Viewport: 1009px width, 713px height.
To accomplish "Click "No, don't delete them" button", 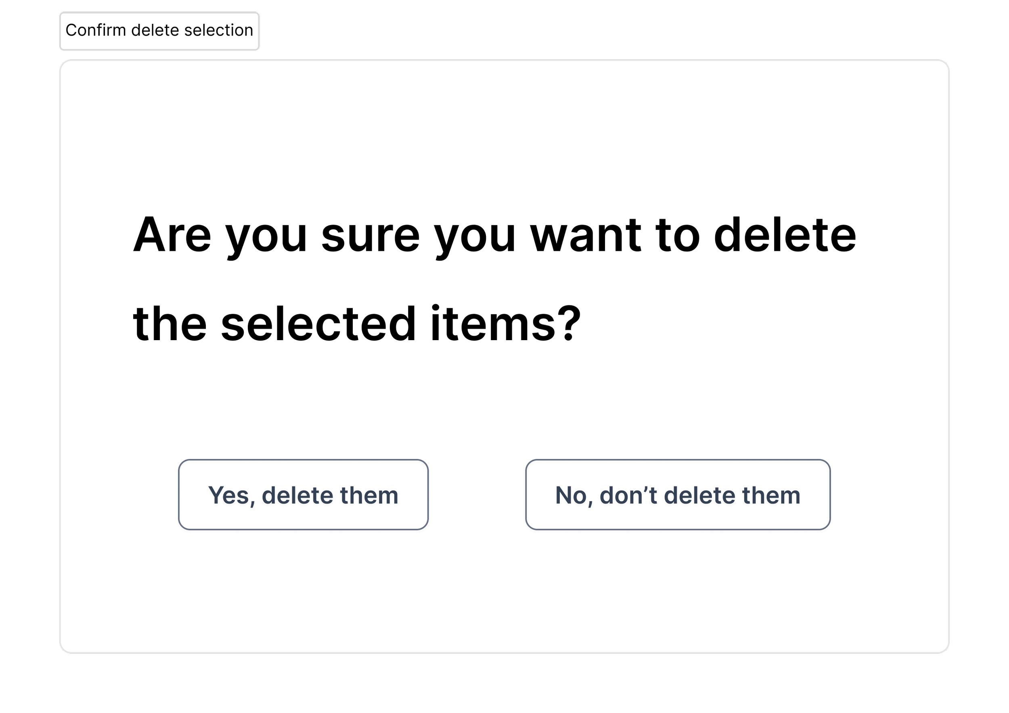I will pos(678,495).
